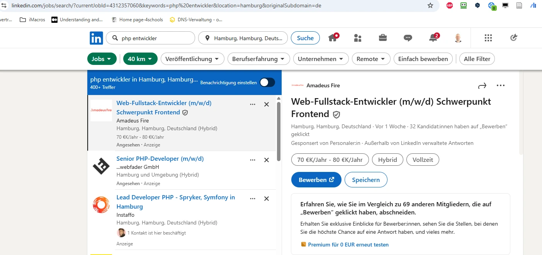This screenshot has width=542, height=255.
Task: Open the My Network people icon
Action: (358, 38)
